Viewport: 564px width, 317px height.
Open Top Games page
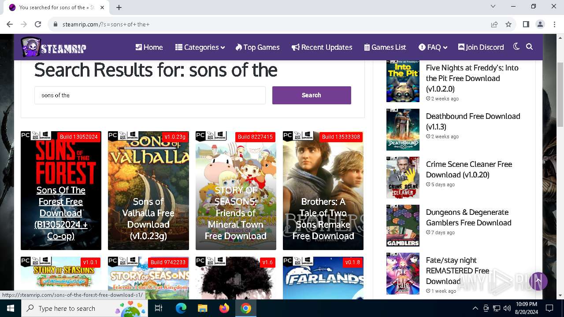(257, 47)
